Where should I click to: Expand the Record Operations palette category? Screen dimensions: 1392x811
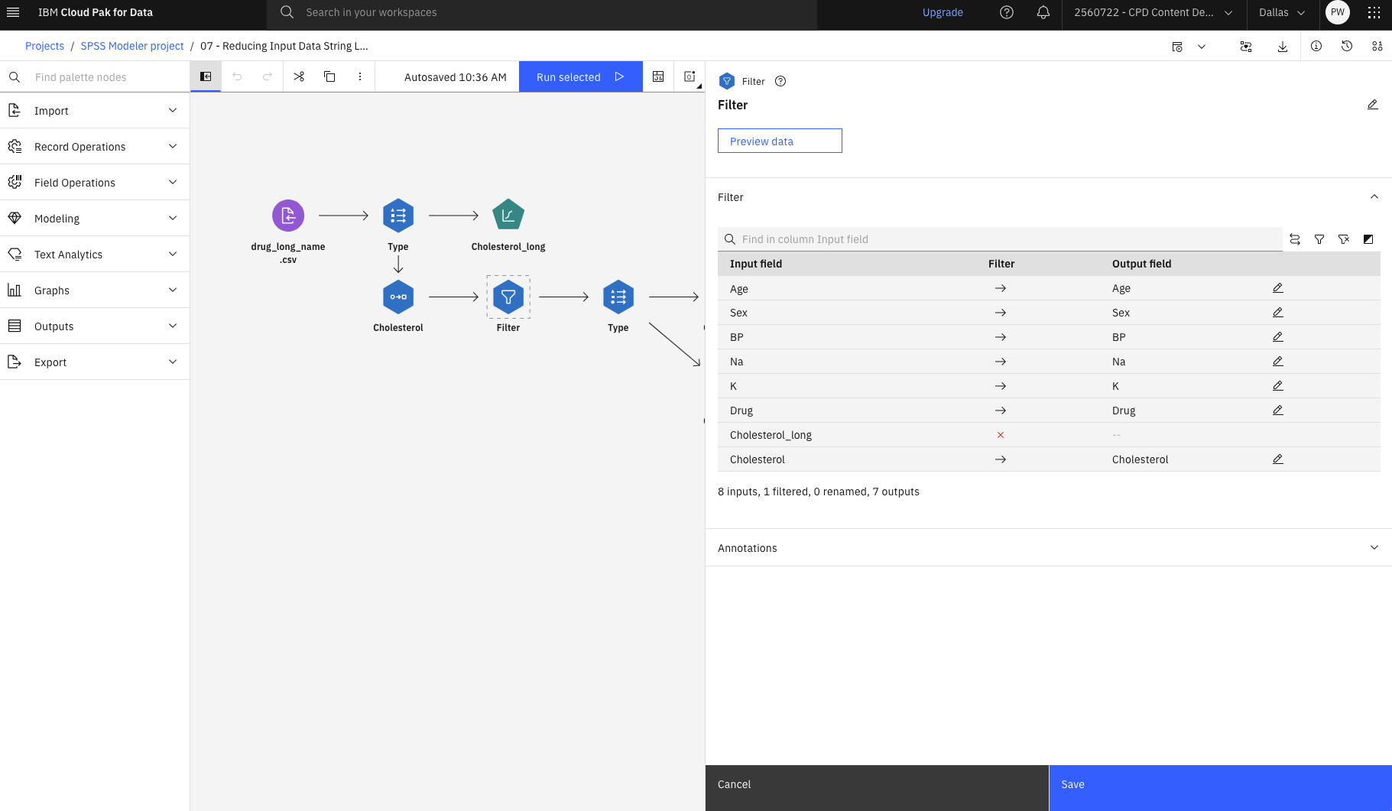[x=95, y=147]
